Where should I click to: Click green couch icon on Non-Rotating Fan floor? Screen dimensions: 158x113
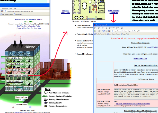pyautogui.click(x=23, y=84)
